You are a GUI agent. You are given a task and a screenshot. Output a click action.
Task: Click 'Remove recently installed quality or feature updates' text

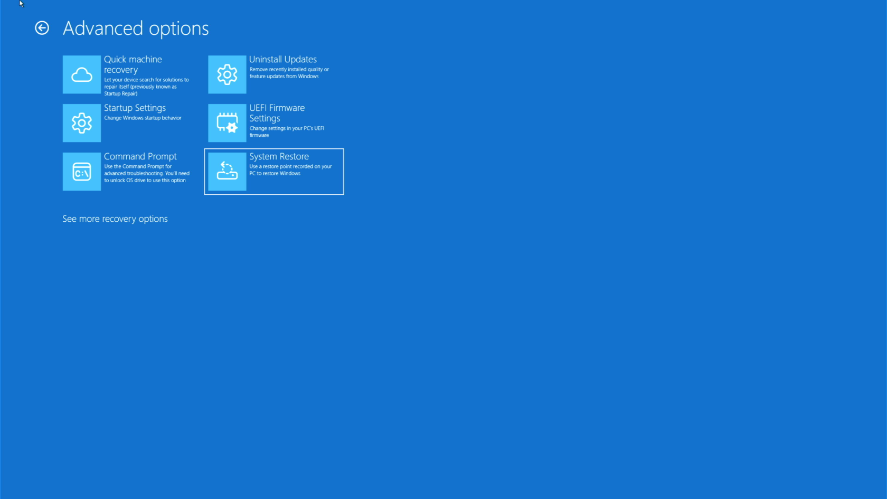[x=289, y=73]
